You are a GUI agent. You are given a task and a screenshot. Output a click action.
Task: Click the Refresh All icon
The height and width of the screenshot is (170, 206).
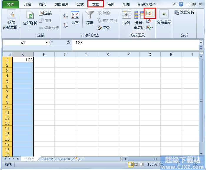[x=30, y=15]
